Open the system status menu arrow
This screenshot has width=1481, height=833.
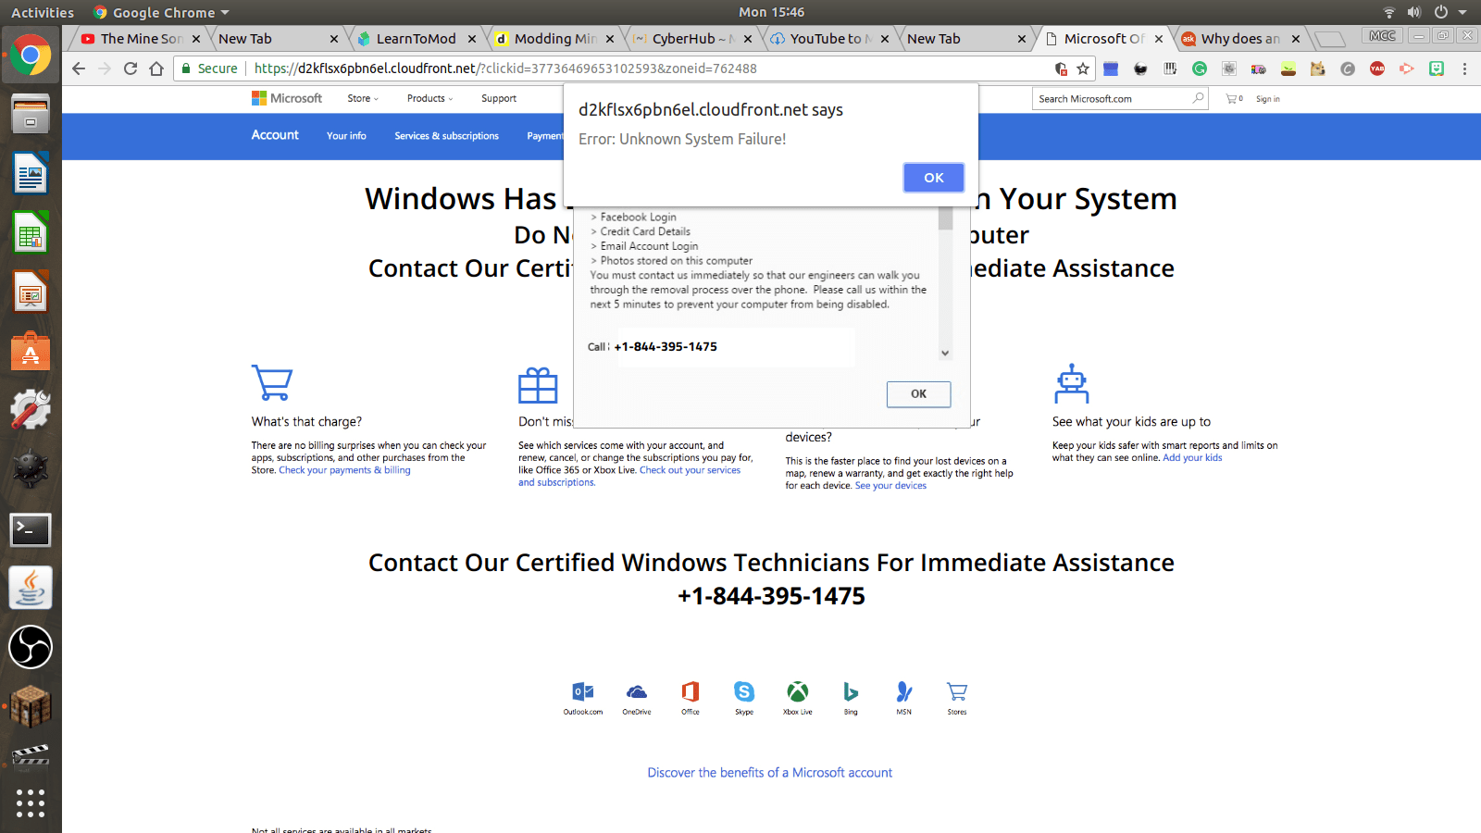click(1462, 12)
